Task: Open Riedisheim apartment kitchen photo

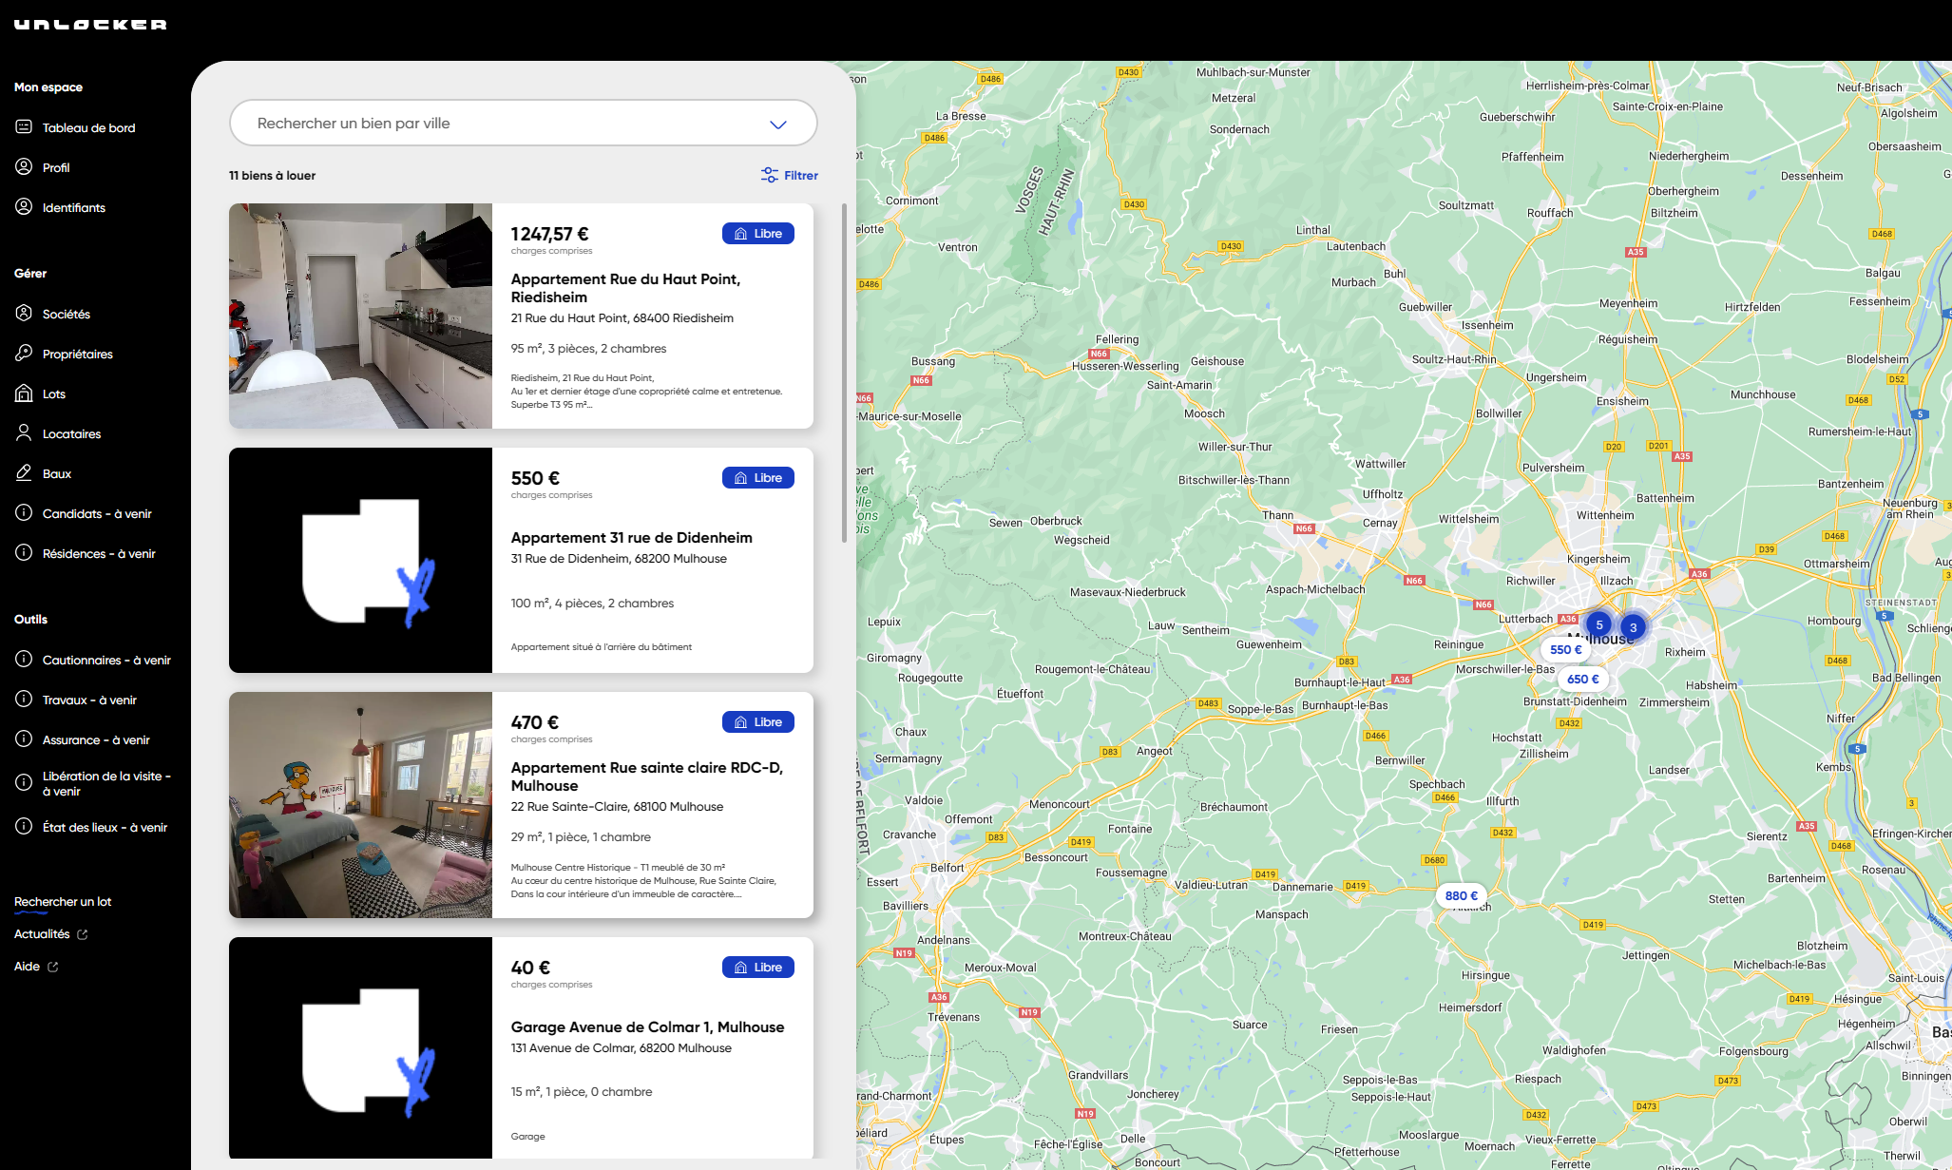Action: tap(360, 316)
